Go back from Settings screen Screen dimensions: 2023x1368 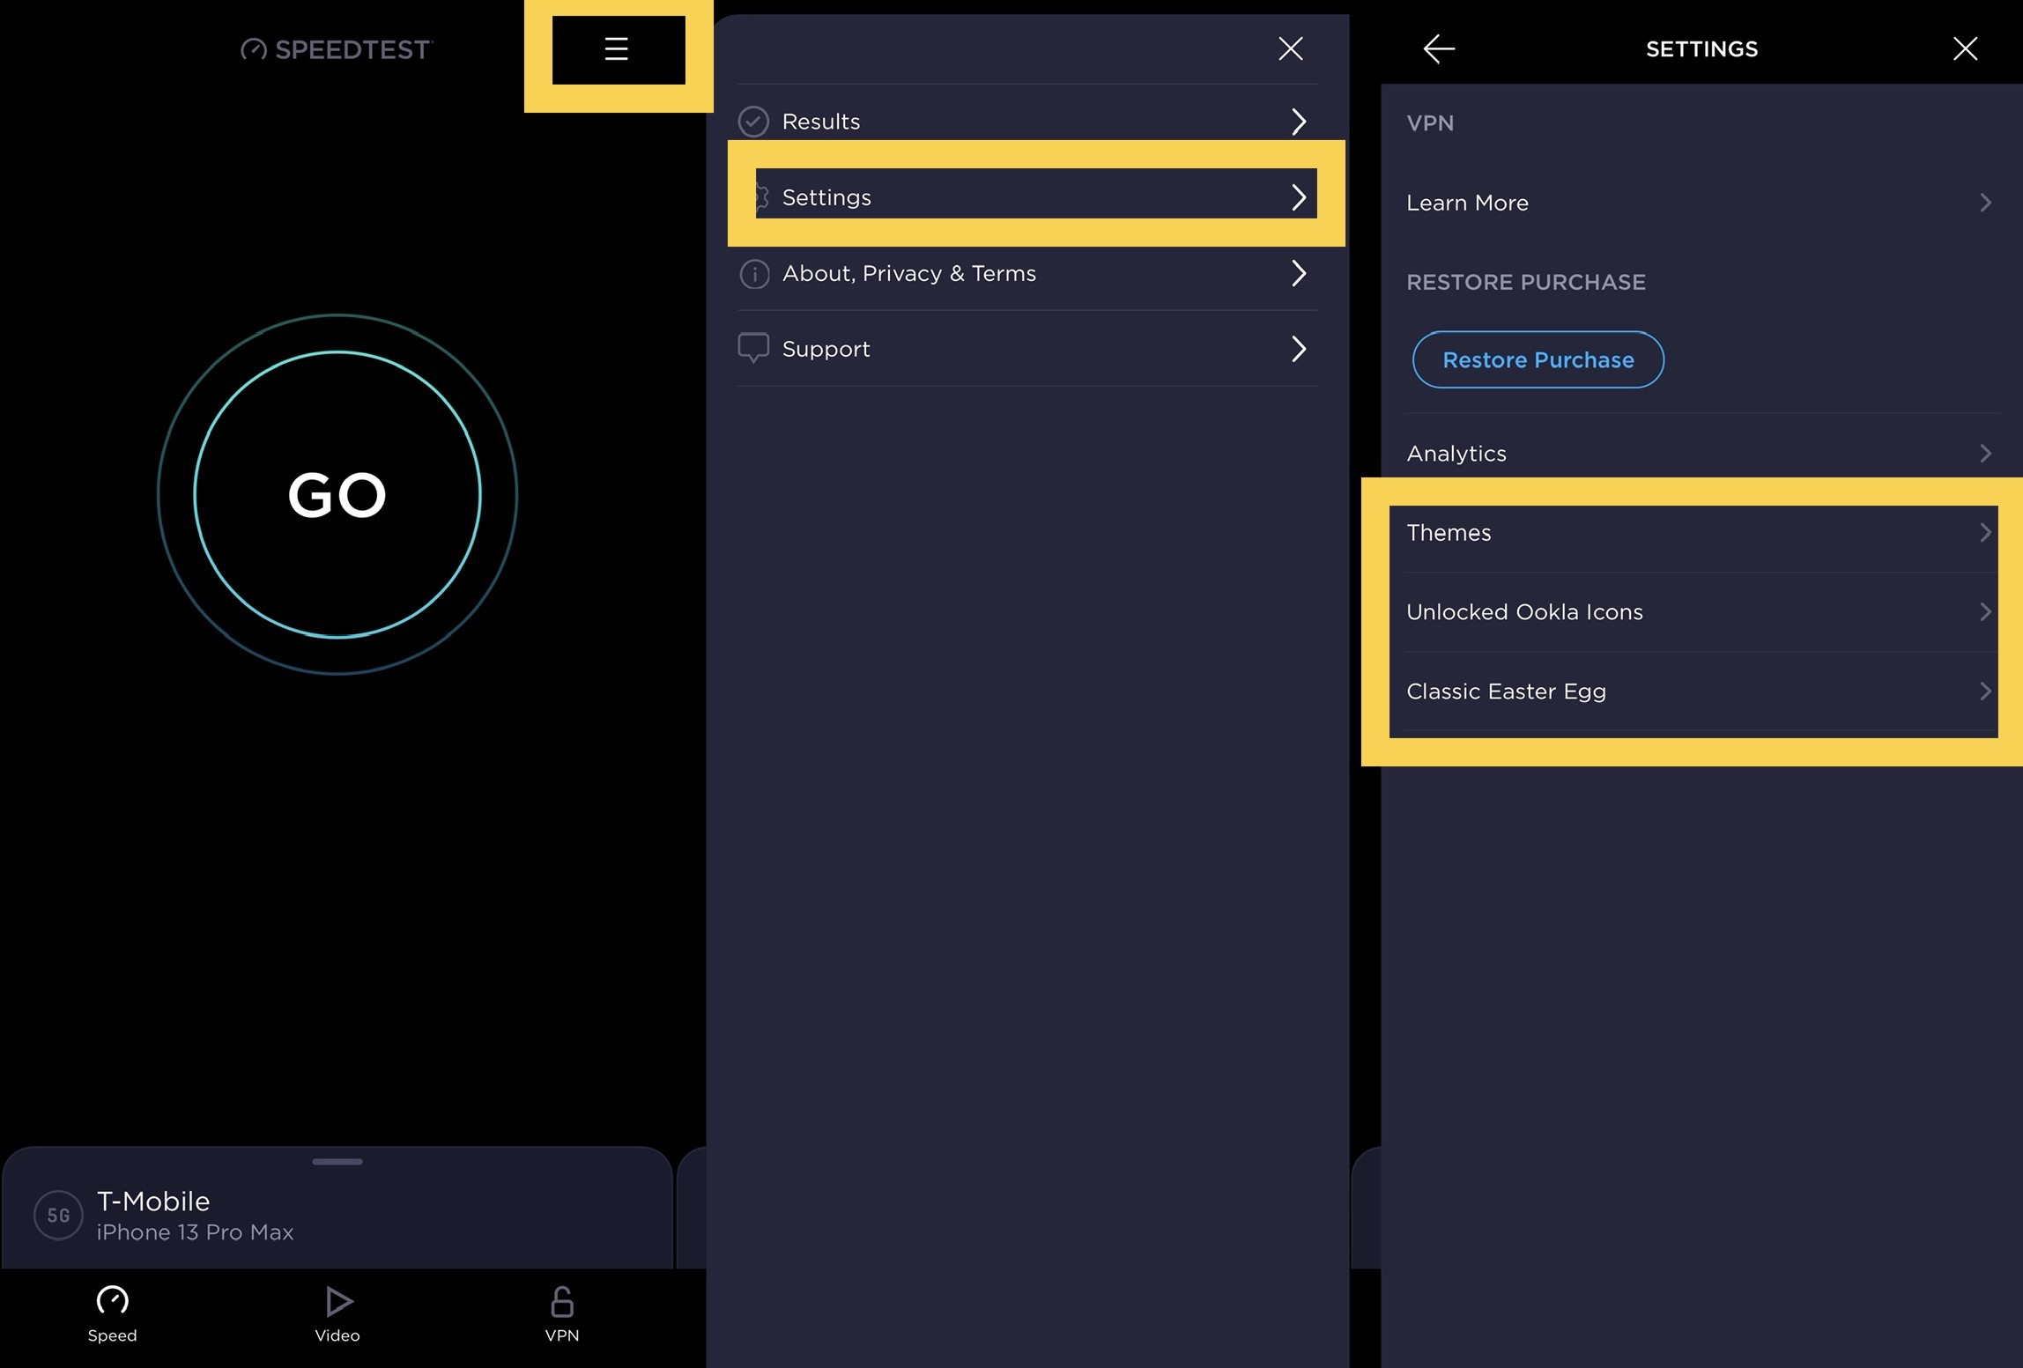point(1439,48)
